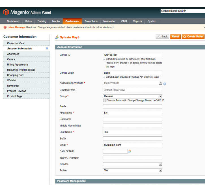This screenshot has height=192, width=205.
Task: Click the help icon beside Associate to Website
Action: point(165,84)
